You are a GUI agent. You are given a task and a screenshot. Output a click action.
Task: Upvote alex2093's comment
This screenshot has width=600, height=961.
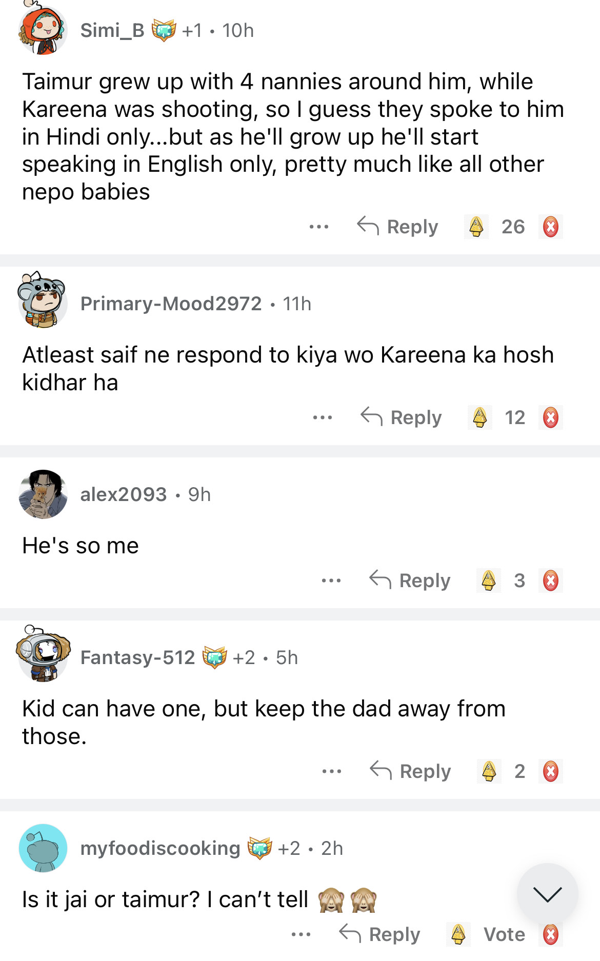pos(489,580)
